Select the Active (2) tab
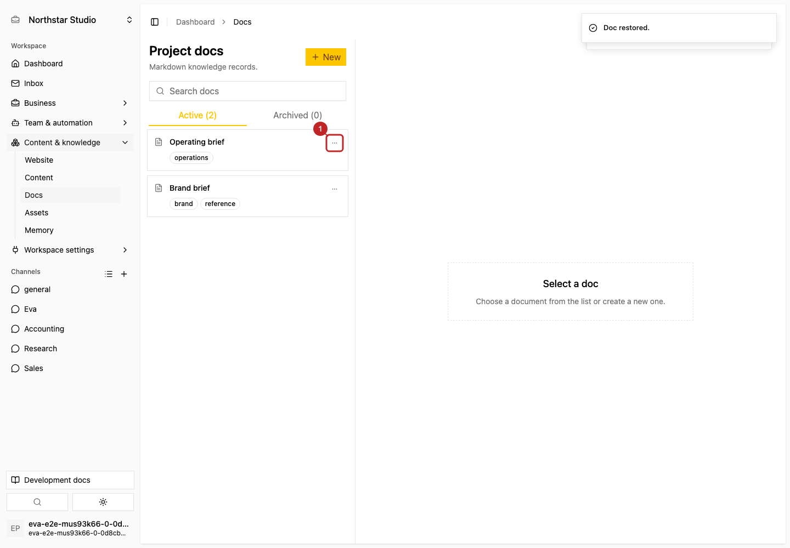The height and width of the screenshot is (548, 790). pyautogui.click(x=198, y=115)
